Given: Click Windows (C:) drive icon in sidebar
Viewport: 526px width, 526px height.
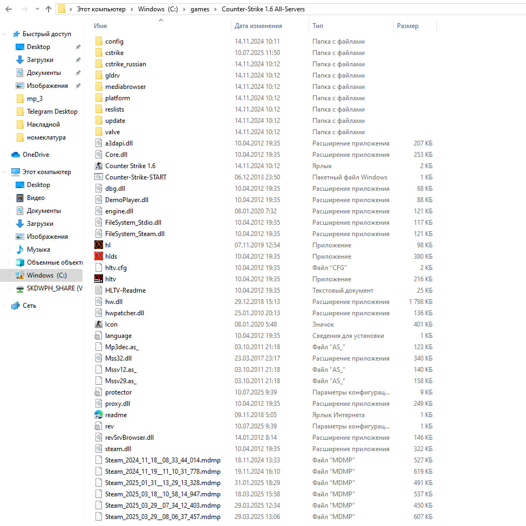Looking at the screenshot, I should pyautogui.click(x=20, y=275).
